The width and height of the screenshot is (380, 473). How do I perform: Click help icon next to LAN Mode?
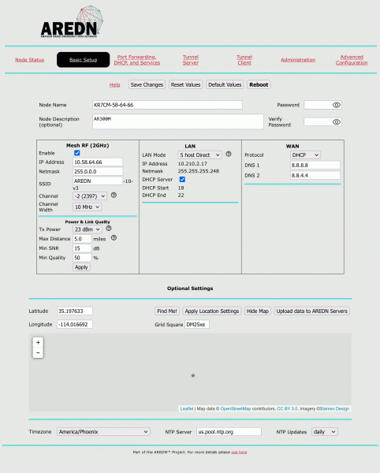[x=229, y=154]
